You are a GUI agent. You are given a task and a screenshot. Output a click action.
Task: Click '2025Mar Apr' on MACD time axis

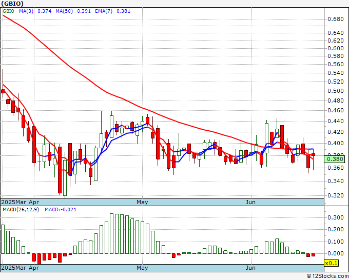point(20,268)
